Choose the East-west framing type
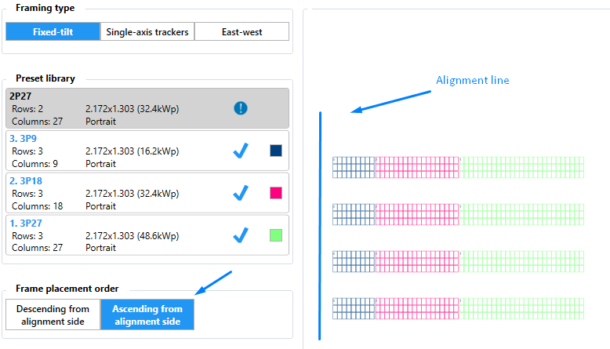 [241, 32]
